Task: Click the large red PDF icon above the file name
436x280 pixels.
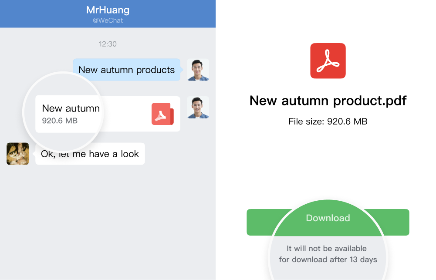Action: [x=328, y=61]
